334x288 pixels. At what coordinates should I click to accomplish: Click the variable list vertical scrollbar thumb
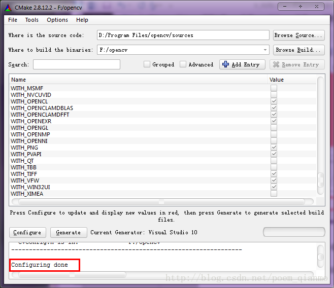pyautogui.click(x=320, y=179)
